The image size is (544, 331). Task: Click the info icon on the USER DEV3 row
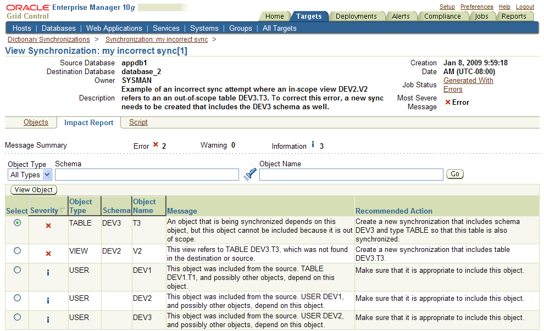(48, 319)
